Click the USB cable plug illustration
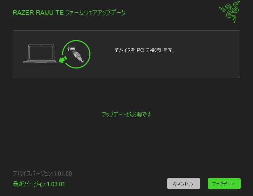The image size is (253, 196). click(78, 57)
